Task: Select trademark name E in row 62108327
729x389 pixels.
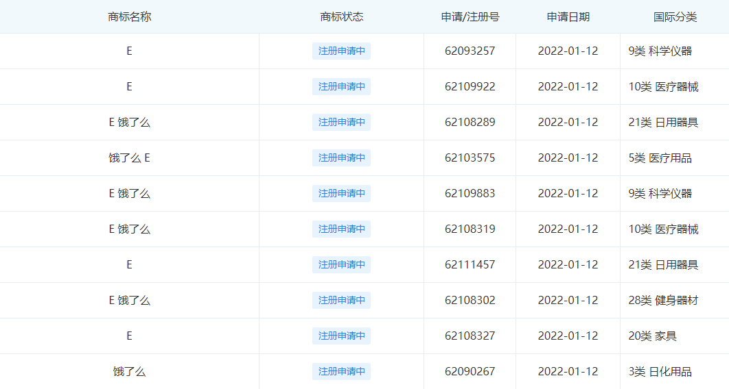Action: [x=129, y=336]
